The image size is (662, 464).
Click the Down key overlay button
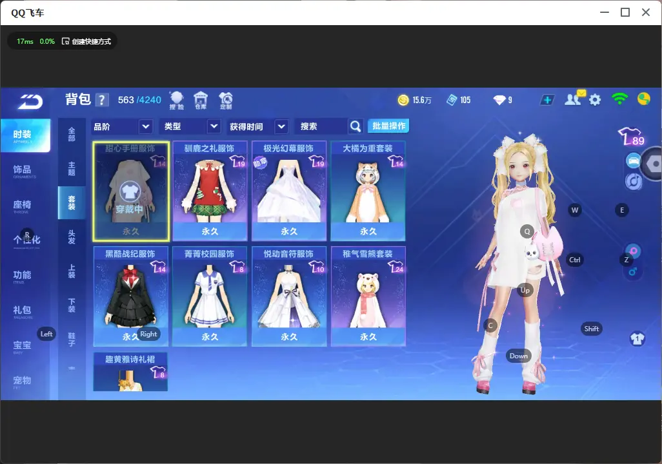(x=519, y=356)
